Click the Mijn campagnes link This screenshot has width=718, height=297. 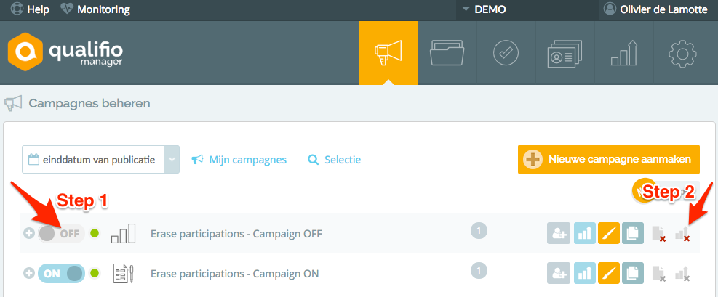click(239, 160)
